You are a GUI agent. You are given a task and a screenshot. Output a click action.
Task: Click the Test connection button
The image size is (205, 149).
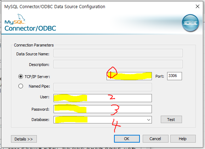[171, 120]
